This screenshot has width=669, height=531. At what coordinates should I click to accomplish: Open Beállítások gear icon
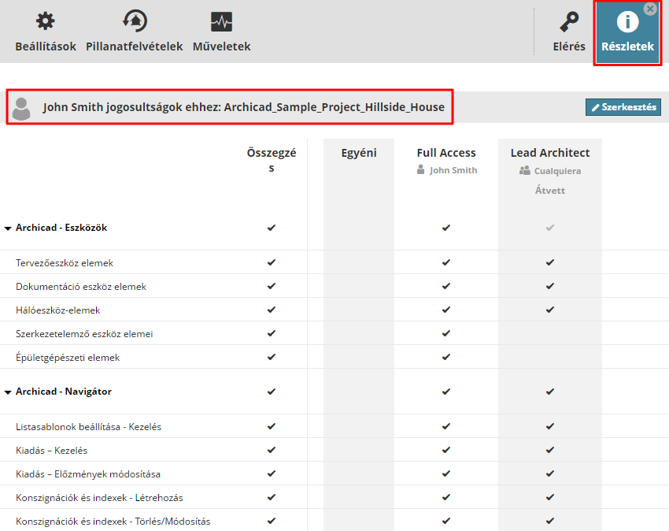click(x=45, y=21)
